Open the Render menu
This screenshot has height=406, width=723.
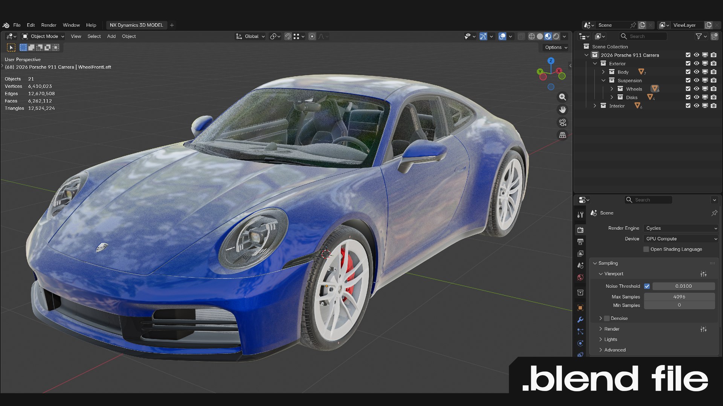pos(49,25)
